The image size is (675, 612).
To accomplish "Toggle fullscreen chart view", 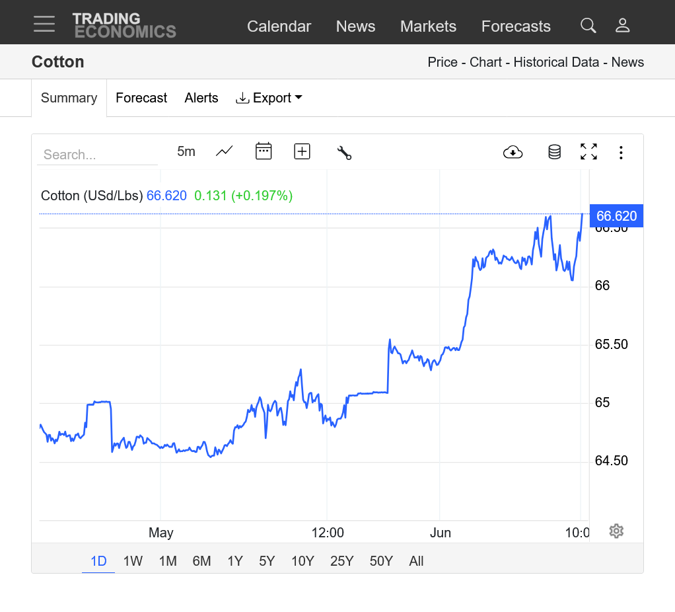I will [x=588, y=152].
